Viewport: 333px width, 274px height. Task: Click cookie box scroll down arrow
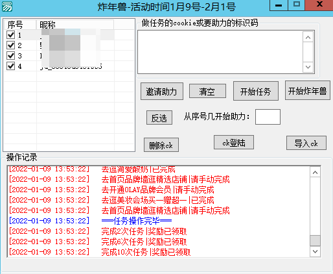coord(308,67)
